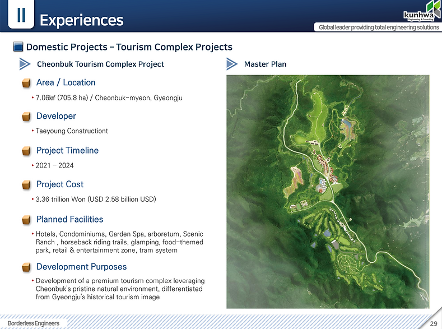This screenshot has width=442, height=329.
Task: Select the Experiences title heading
Action: (x=81, y=20)
